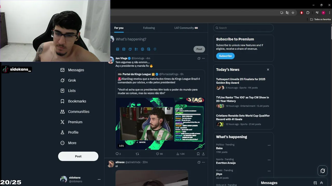The image size is (332, 186).
Task: Open TVLine 'The 100' news story
Action: (x=243, y=102)
